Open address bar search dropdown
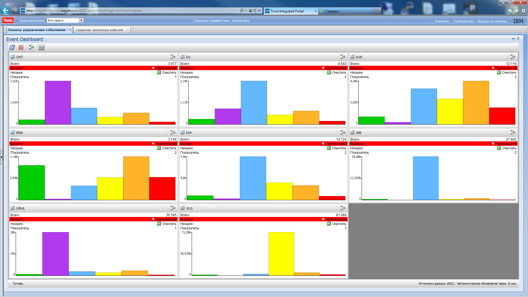This screenshot has height=297, width=528. (x=246, y=11)
